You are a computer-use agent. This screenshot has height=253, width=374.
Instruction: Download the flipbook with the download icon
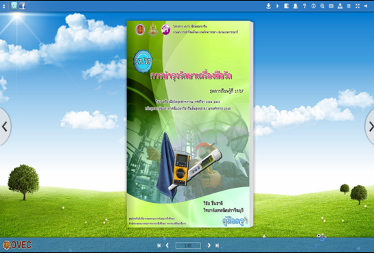(268, 6)
